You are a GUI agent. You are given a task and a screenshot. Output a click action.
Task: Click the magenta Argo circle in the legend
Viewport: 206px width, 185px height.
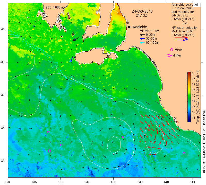[x=171, y=50]
